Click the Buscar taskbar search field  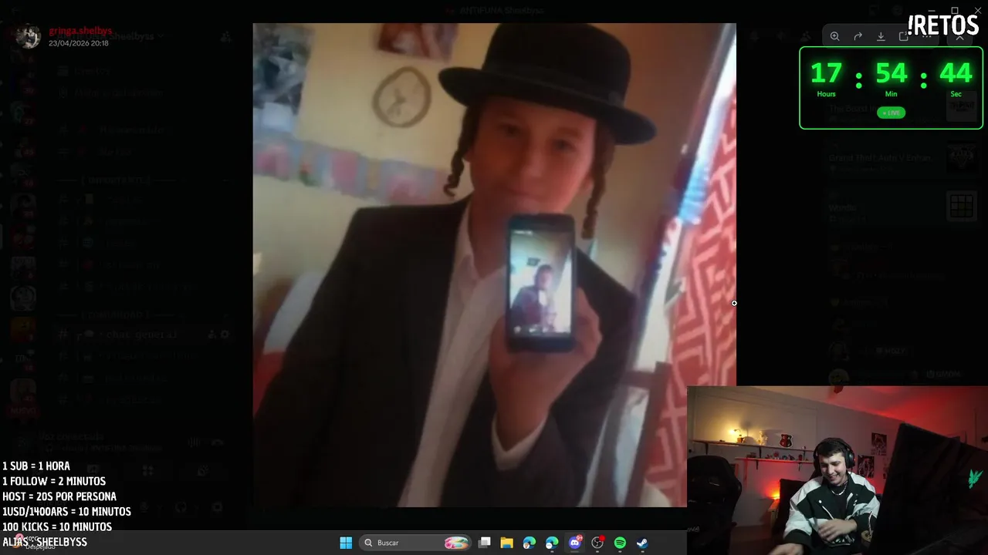coord(417,543)
